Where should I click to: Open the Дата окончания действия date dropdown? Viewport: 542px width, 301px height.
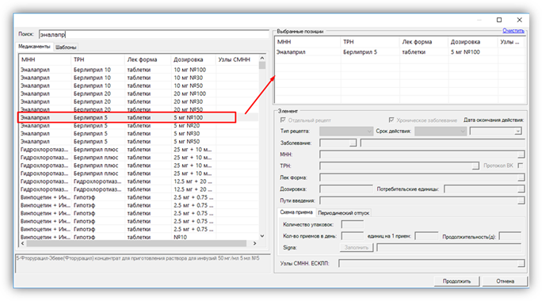(517, 131)
